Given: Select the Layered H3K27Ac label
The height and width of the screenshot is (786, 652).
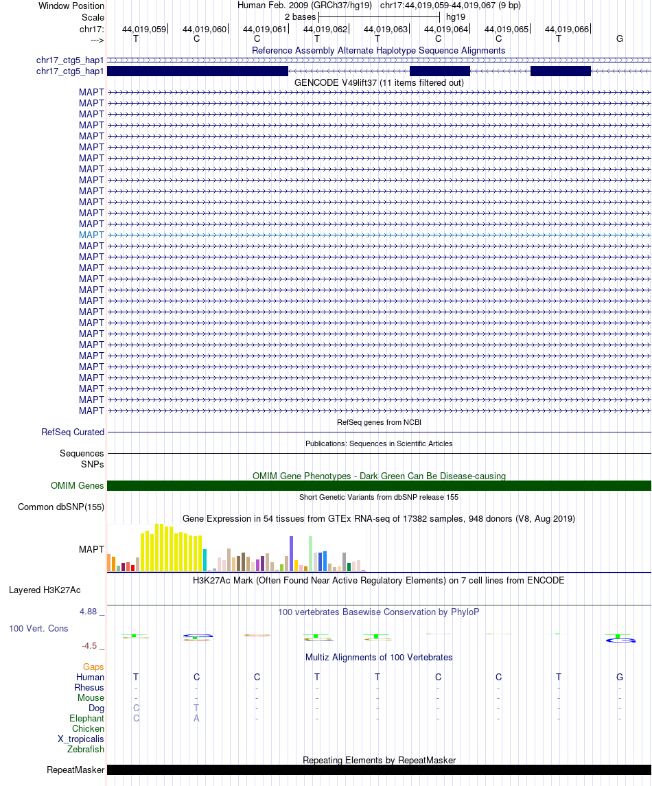Looking at the screenshot, I should pyautogui.click(x=45, y=590).
